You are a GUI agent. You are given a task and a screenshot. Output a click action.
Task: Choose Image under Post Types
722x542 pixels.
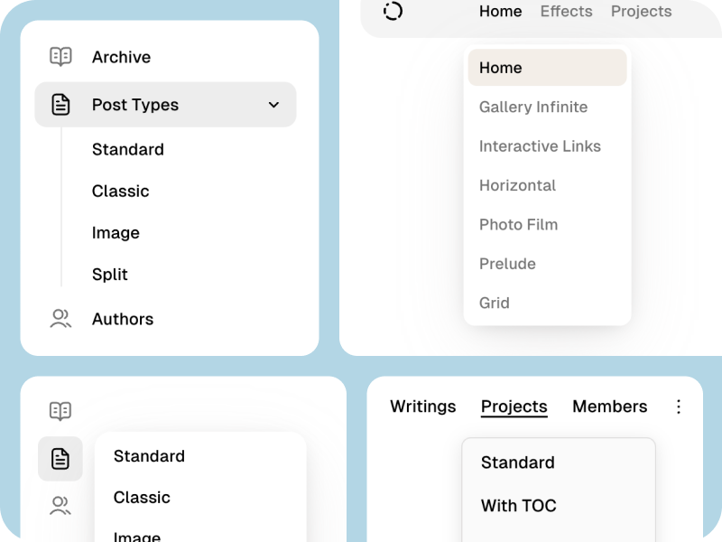(116, 233)
